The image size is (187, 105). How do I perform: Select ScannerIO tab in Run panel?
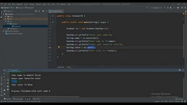click(x=14, y=70)
